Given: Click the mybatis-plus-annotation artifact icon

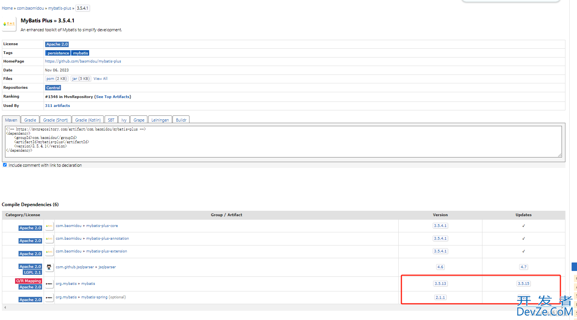Looking at the screenshot, I should 49,239.
